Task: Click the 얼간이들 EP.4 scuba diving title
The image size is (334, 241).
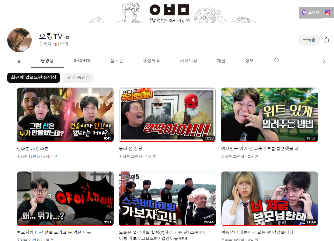Action: (x=163, y=235)
